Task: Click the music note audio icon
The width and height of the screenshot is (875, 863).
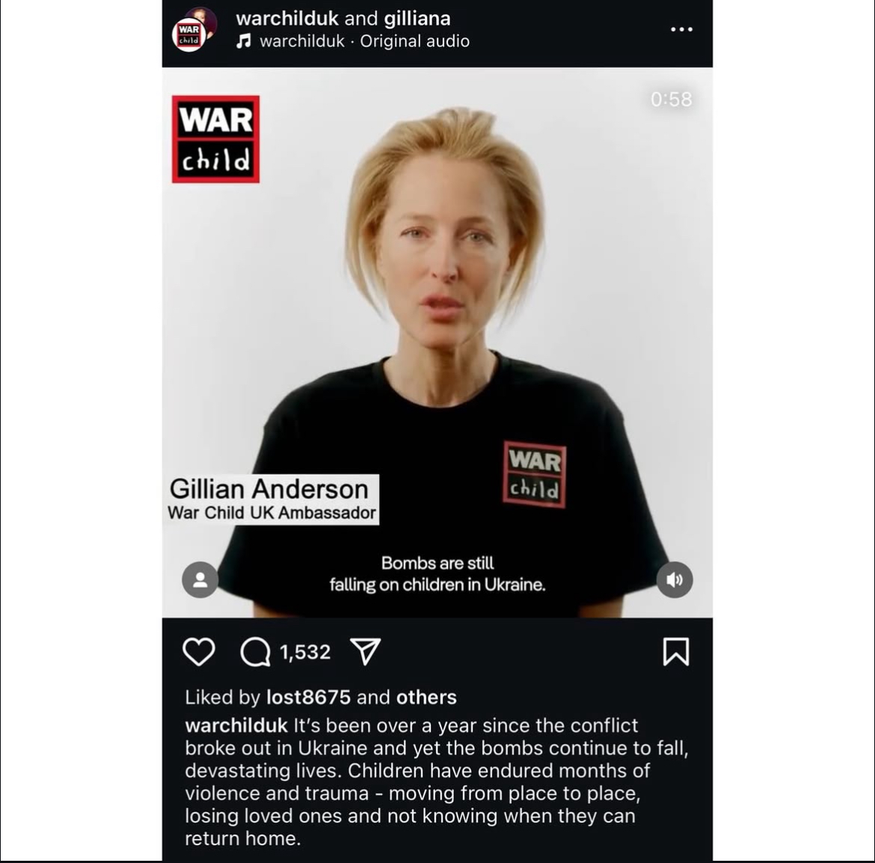Action: [243, 41]
